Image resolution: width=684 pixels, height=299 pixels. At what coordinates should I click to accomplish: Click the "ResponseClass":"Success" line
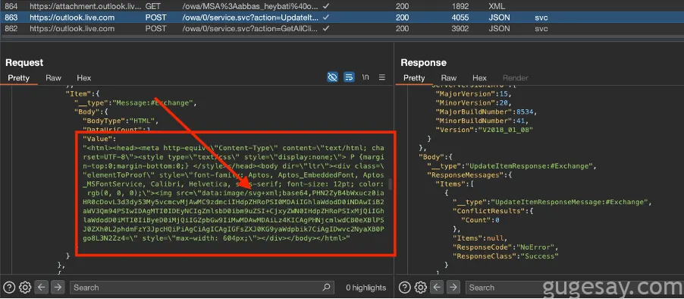506,256
